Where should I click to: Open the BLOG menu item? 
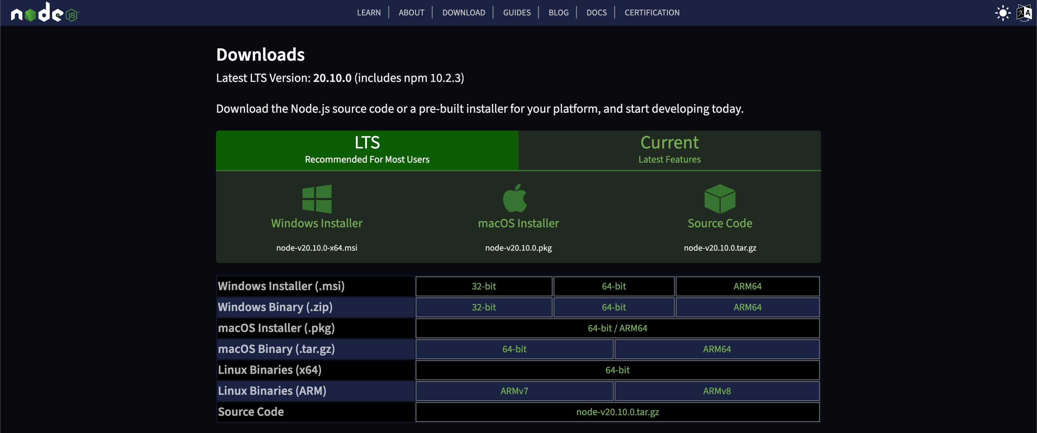tap(559, 12)
